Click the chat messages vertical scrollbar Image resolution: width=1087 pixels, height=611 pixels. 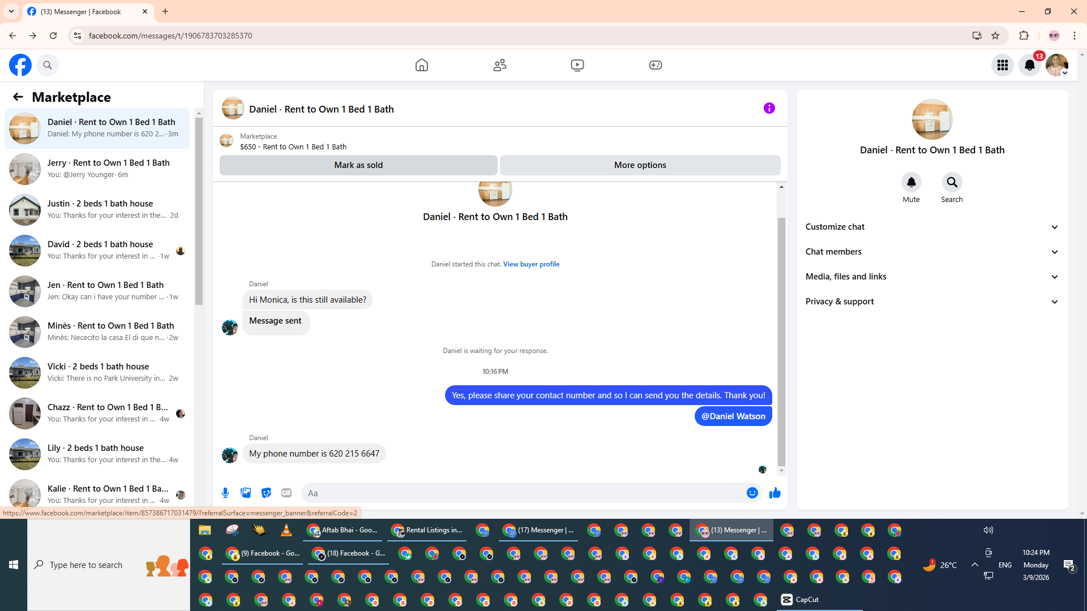[x=781, y=339]
